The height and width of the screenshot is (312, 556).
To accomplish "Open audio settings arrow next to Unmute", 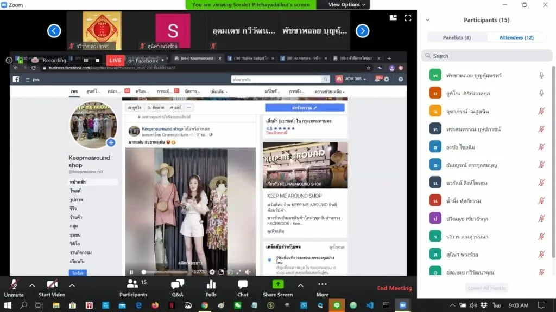I will 32,285.
